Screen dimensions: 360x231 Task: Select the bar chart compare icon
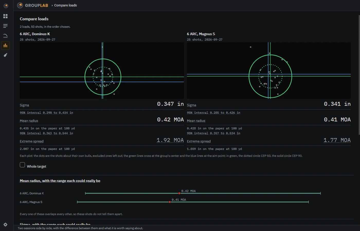5,45
